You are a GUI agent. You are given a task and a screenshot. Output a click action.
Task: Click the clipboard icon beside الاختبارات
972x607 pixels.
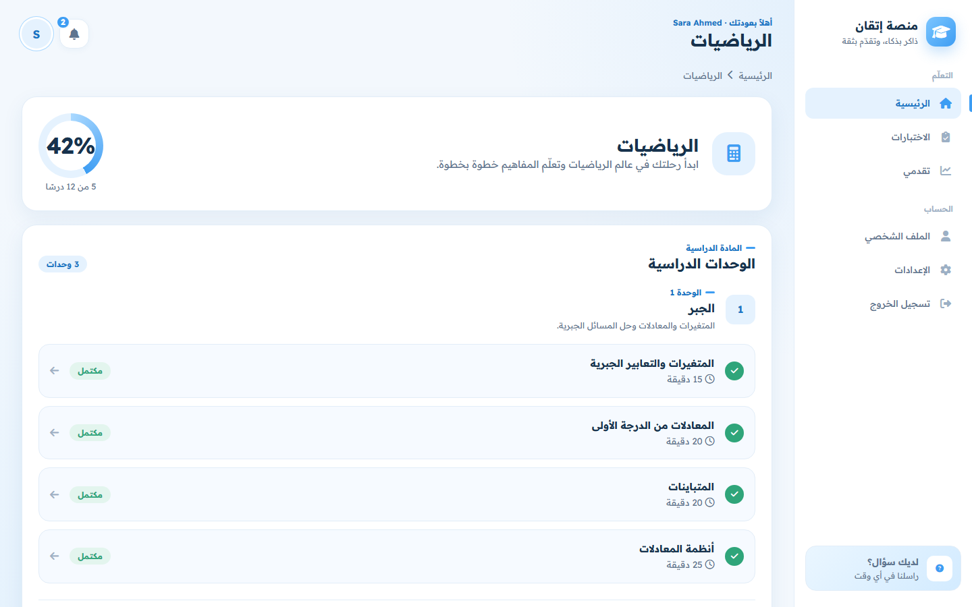pyautogui.click(x=946, y=137)
